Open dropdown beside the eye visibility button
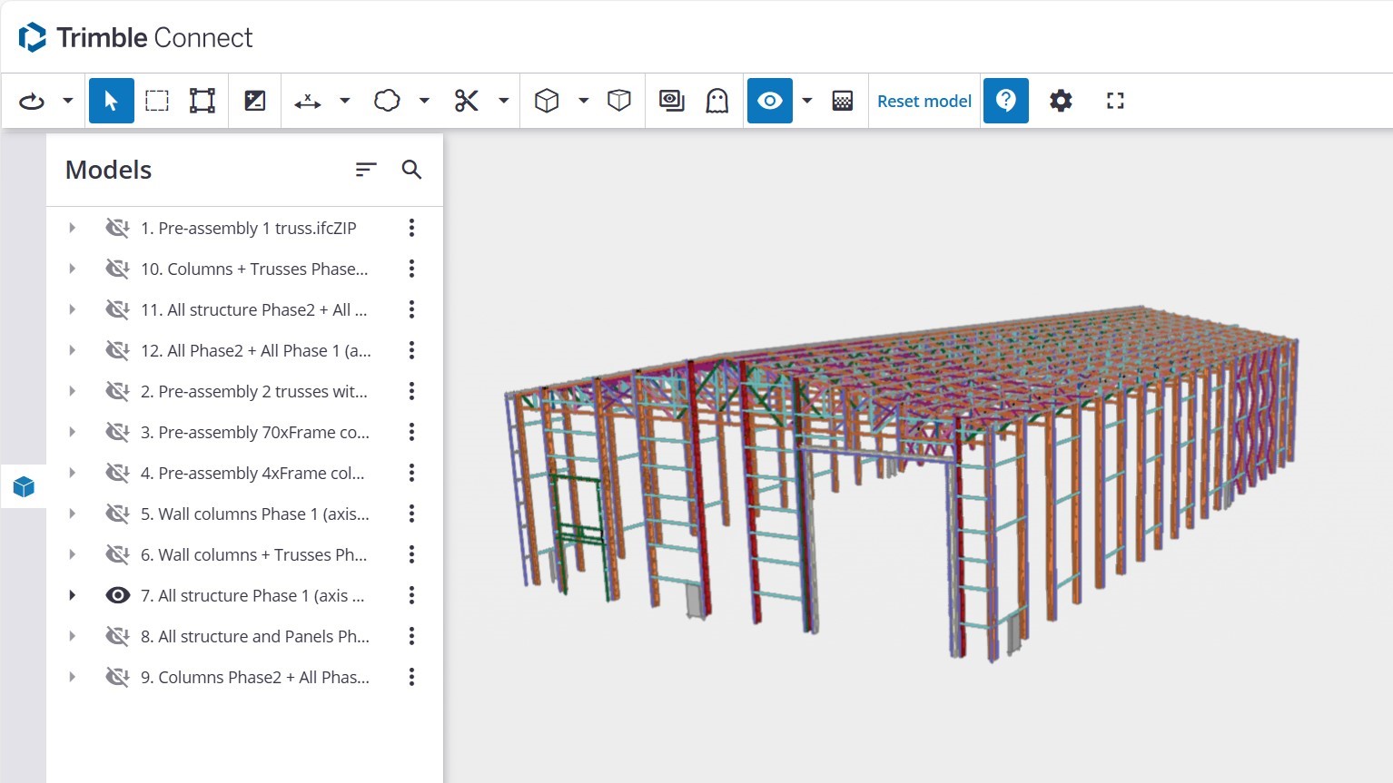This screenshot has height=783, width=1393. click(x=806, y=101)
